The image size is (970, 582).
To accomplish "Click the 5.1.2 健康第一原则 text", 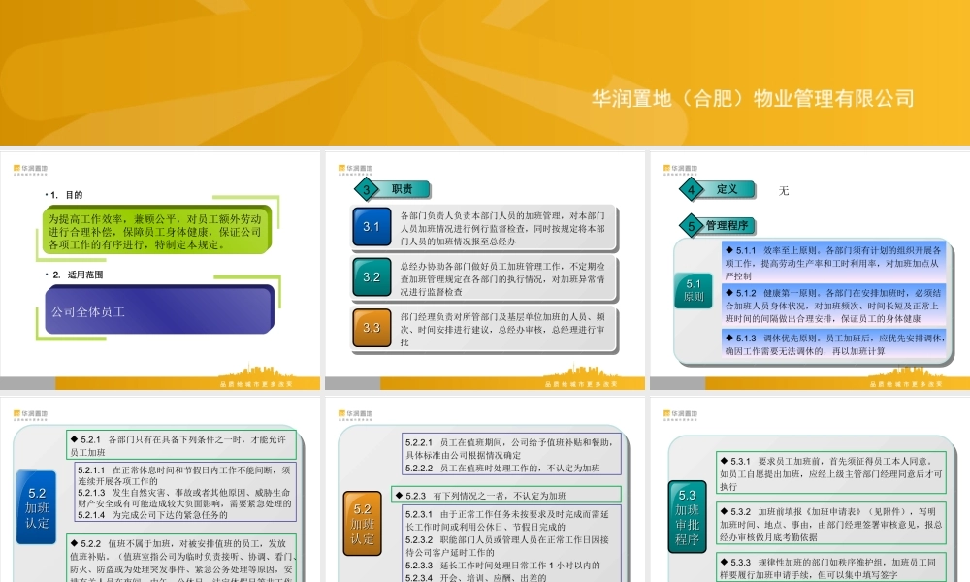I will point(833,306).
